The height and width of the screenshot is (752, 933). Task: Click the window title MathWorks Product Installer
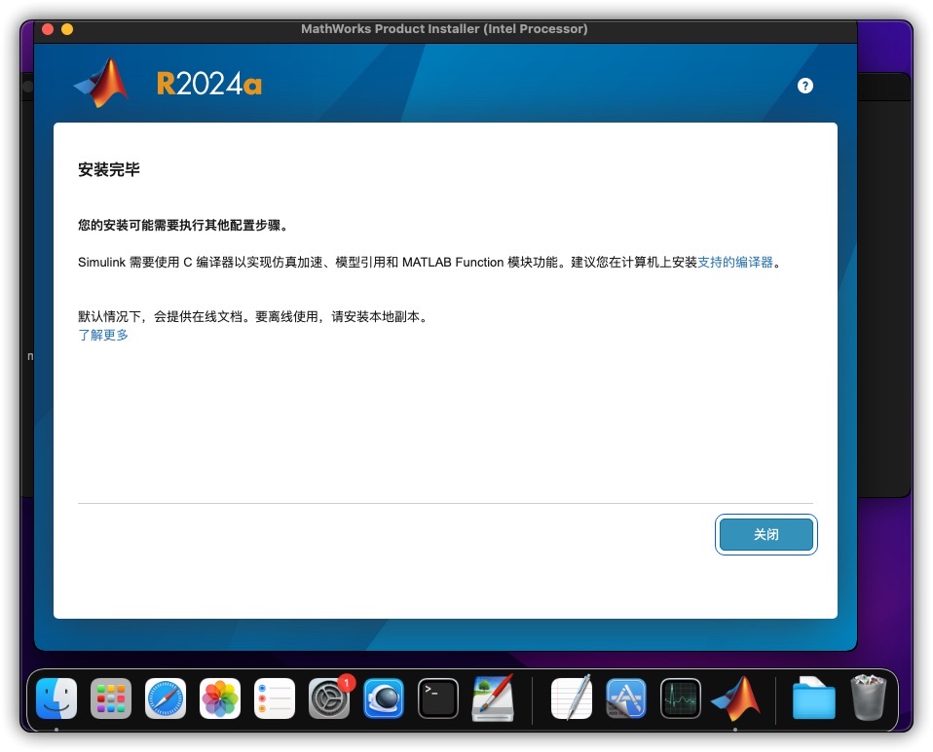(444, 28)
